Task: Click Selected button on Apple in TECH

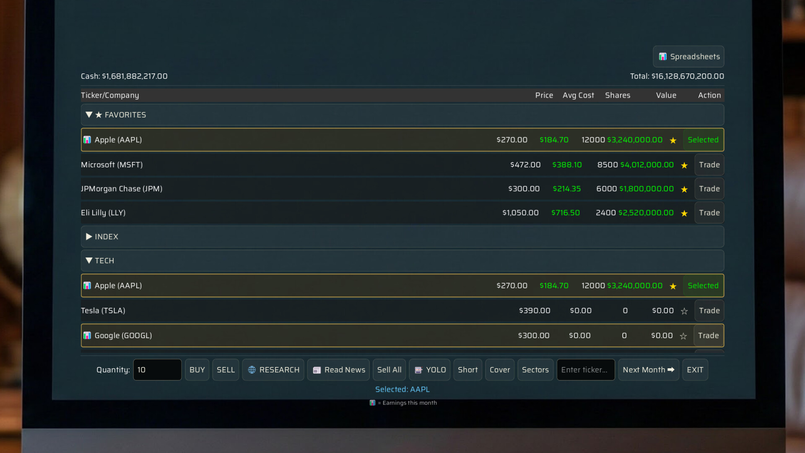Action: 703,286
